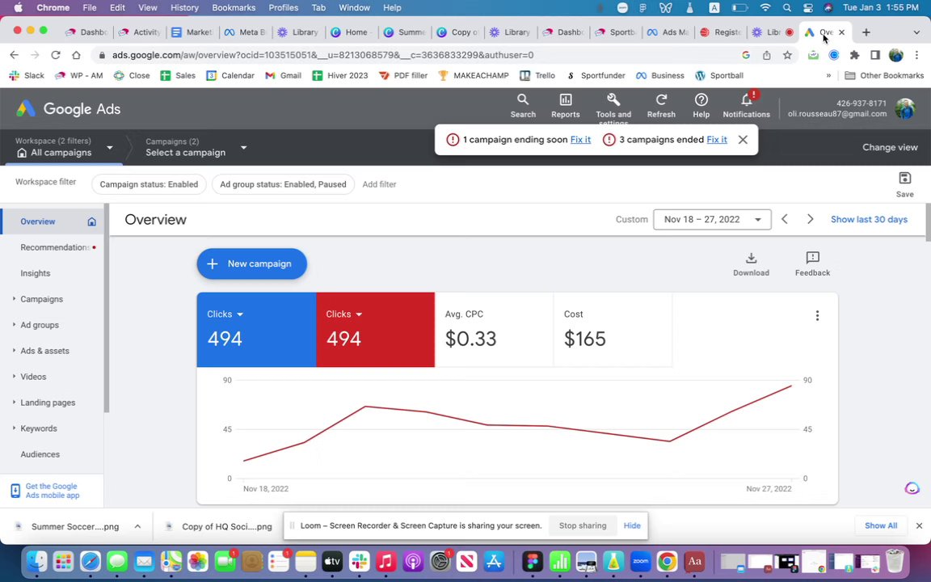Open the Workspace All campaigns dropdown
This screenshot has width=931, height=582.
pos(64,146)
